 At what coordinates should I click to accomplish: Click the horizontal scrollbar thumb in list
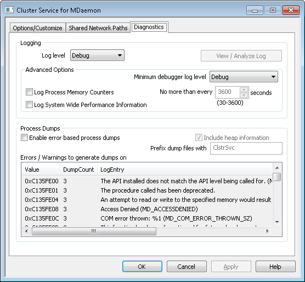[x=94, y=231]
